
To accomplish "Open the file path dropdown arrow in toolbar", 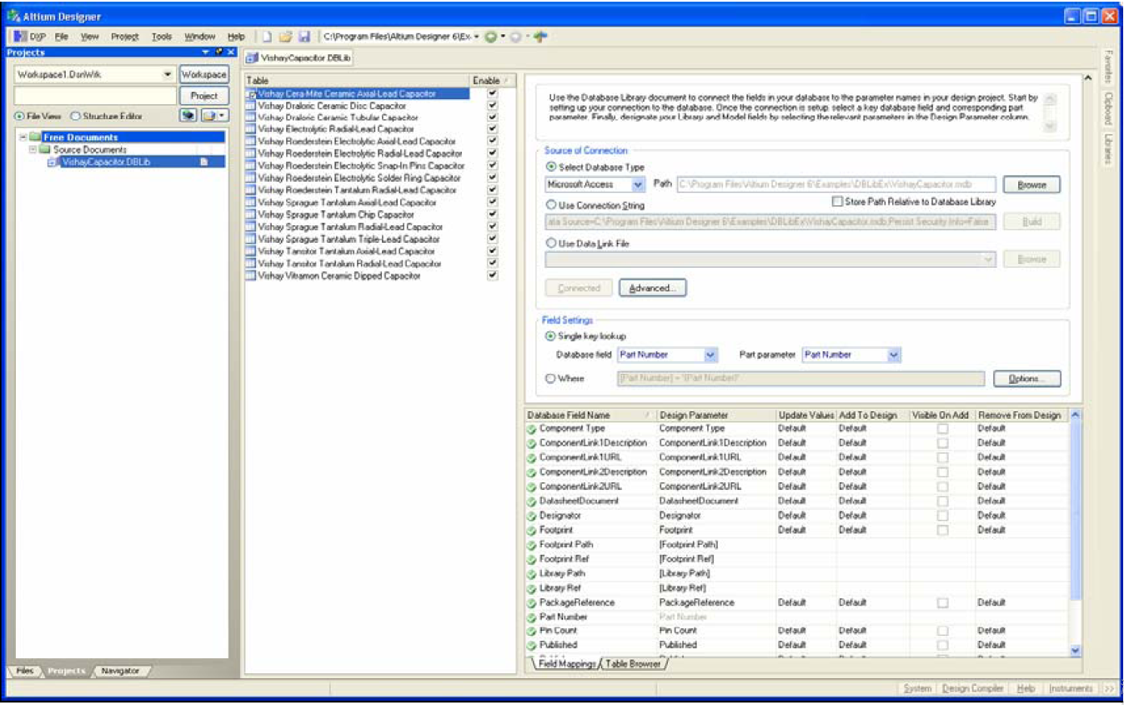I will [477, 37].
